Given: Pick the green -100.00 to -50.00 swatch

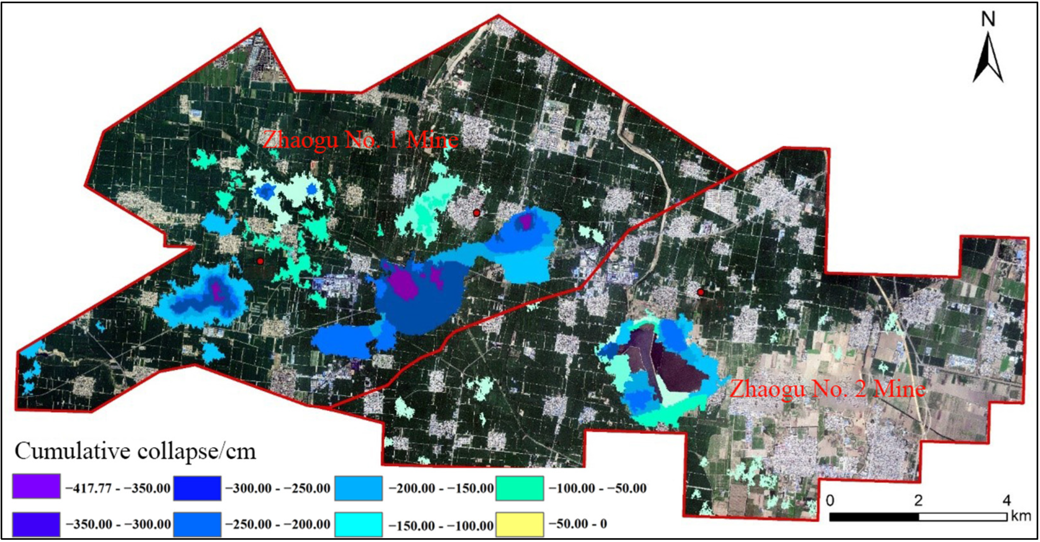Looking at the screenshot, I should [519, 488].
